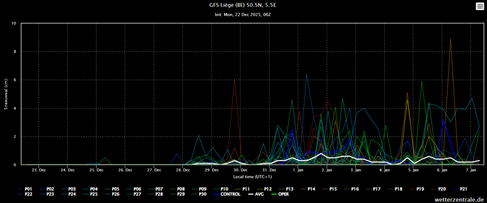Click the 1. Jan x-axis date label
The height and width of the screenshot is (203, 487).
(x=298, y=170)
